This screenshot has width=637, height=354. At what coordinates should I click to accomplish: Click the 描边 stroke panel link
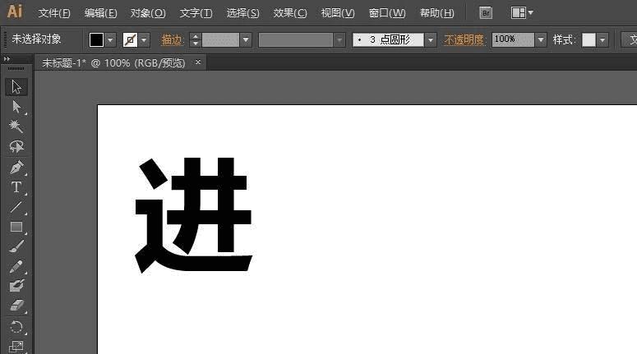pyautogui.click(x=172, y=39)
